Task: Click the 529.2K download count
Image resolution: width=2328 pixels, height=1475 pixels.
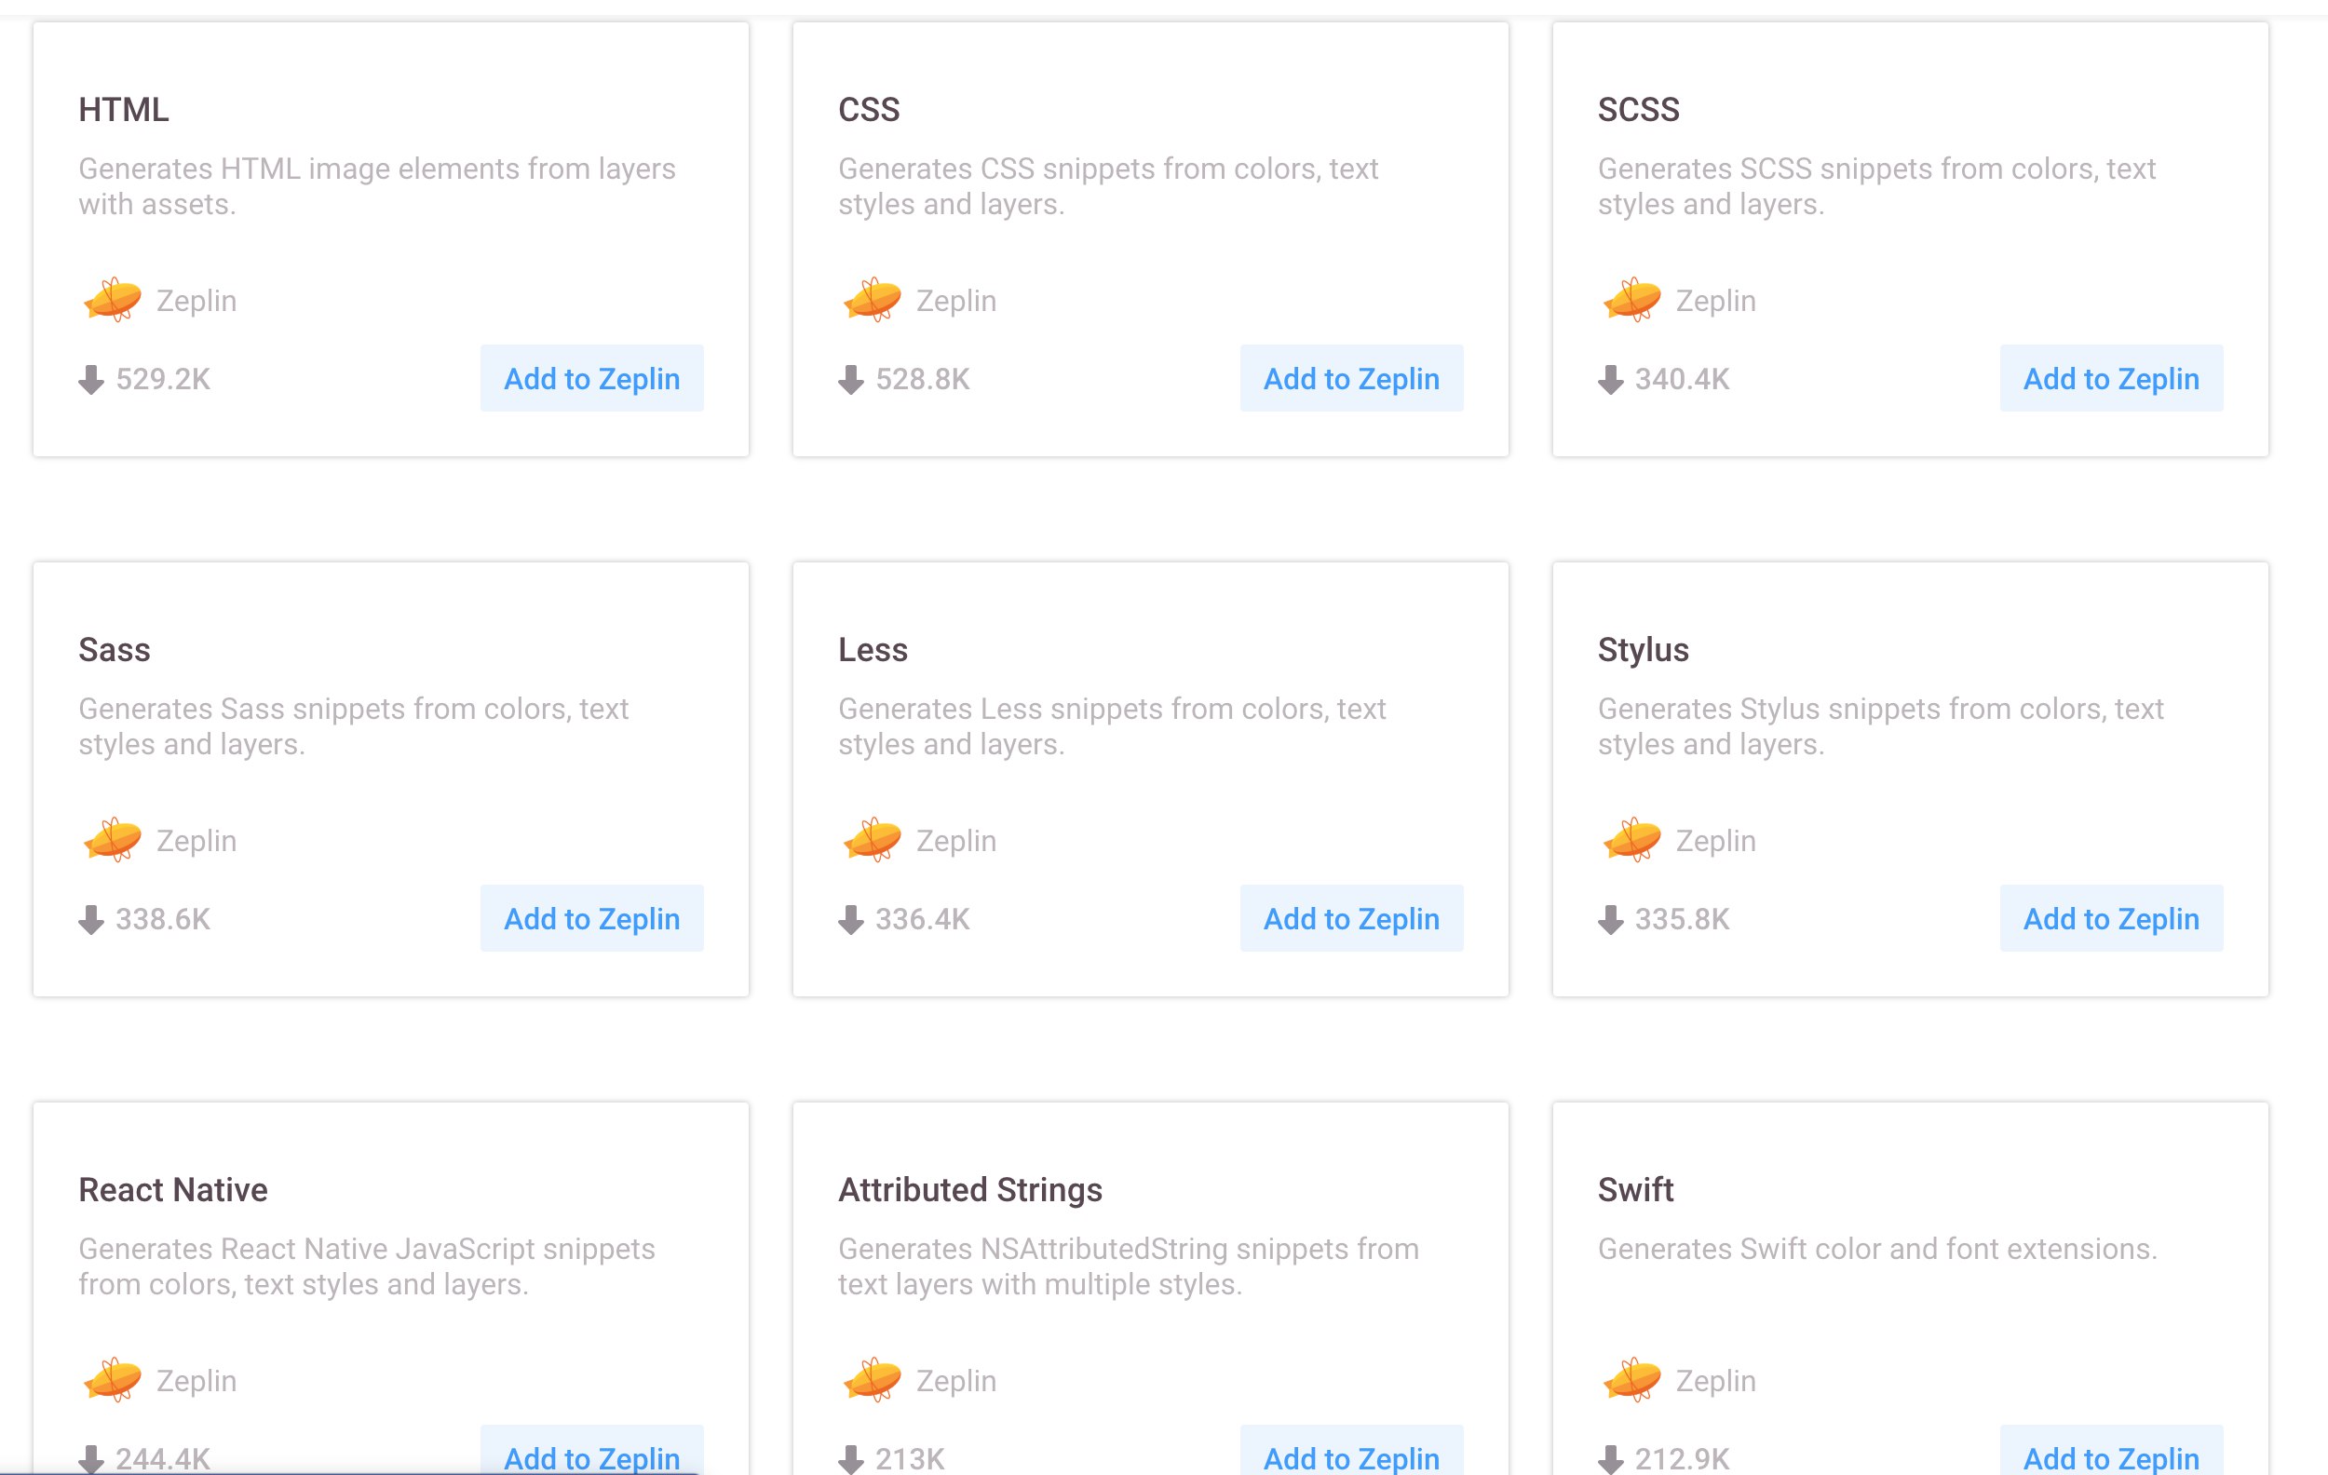Action: point(163,379)
